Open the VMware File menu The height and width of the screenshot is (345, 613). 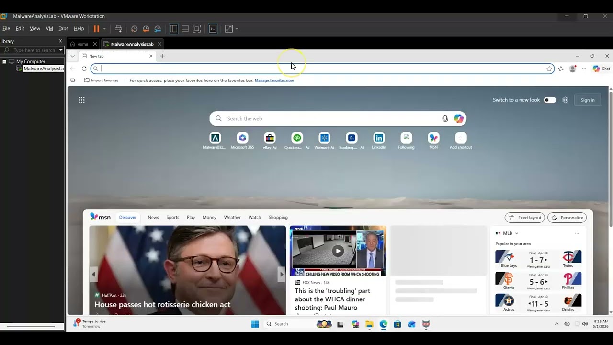click(x=6, y=29)
